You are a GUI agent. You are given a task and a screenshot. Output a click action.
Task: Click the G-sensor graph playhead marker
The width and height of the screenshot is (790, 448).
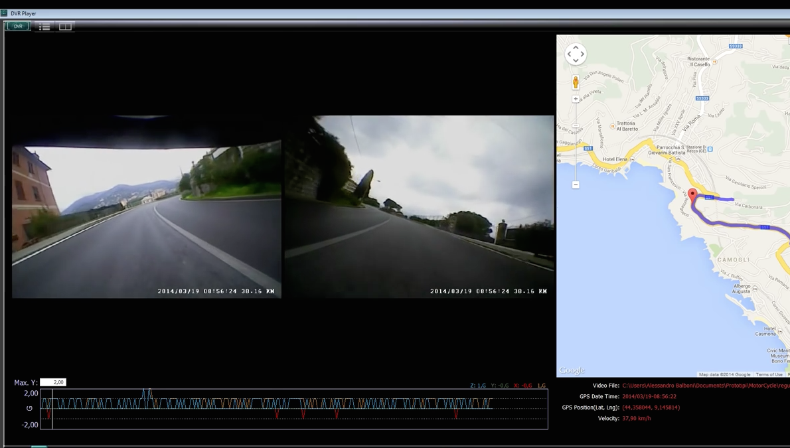pyautogui.click(x=52, y=408)
